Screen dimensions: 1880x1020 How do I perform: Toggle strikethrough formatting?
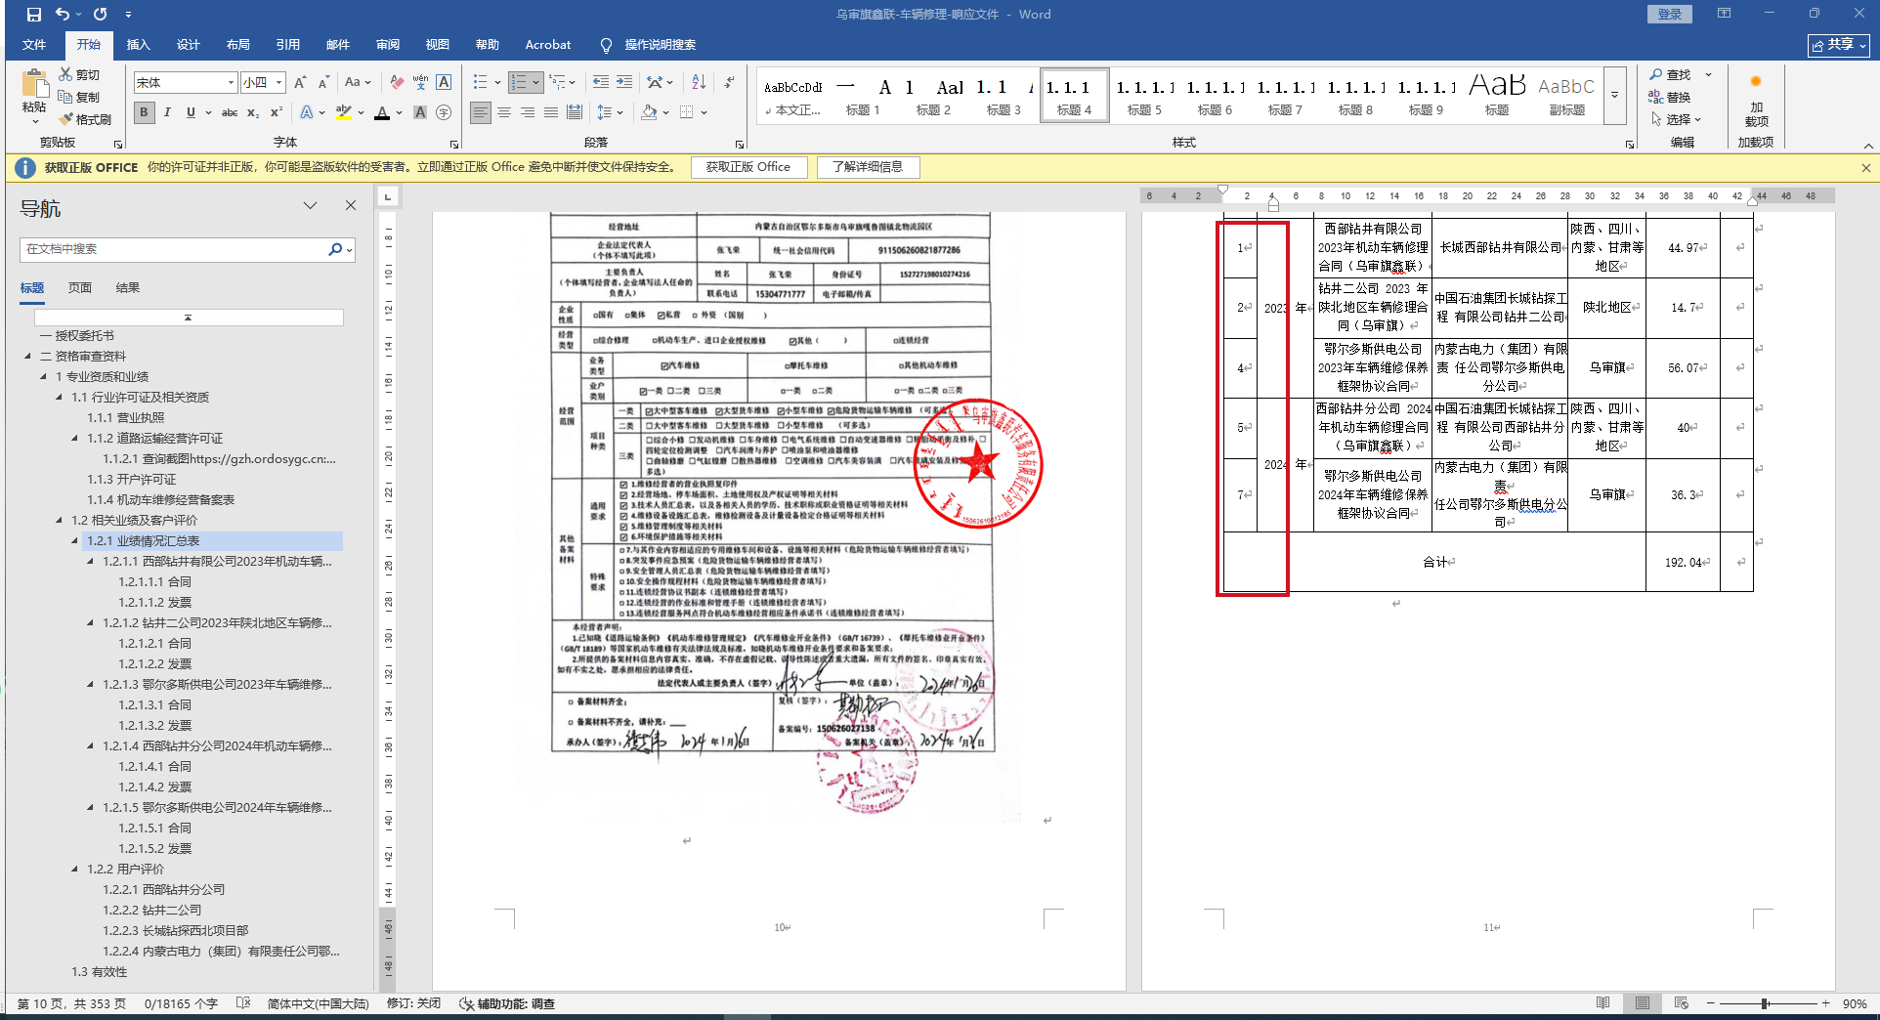point(230,112)
